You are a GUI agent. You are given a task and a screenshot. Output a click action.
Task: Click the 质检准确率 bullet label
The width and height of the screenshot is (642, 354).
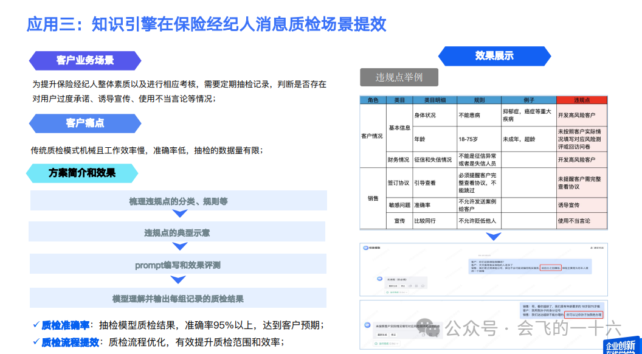(66, 325)
